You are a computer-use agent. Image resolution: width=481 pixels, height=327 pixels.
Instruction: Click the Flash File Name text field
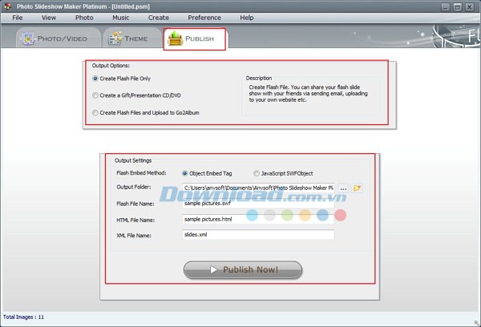257,204
